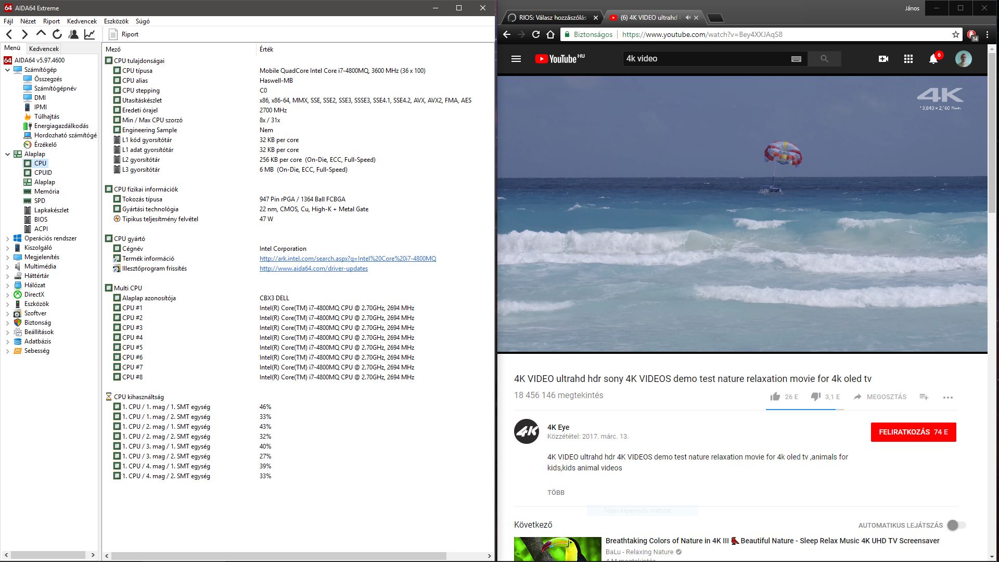Click the Report Wizard user icon
The height and width of the screenshot is (562, 999).
point(73,34)
